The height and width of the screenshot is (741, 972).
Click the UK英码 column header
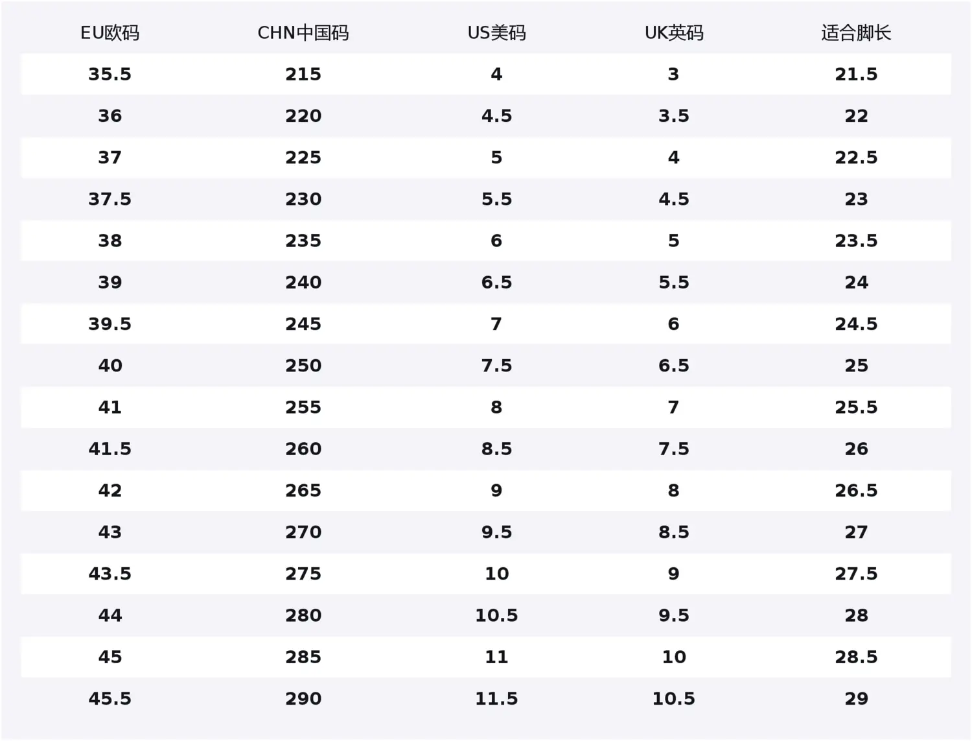pos(674,33)
